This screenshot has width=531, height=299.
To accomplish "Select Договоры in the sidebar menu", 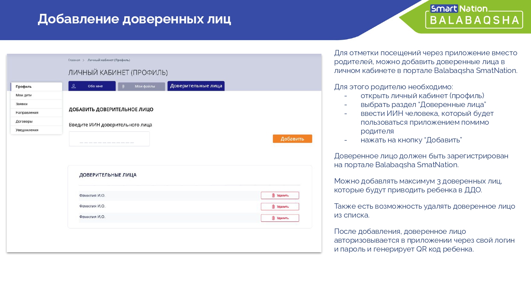I will pyautogui.click(x=24, y=122).
